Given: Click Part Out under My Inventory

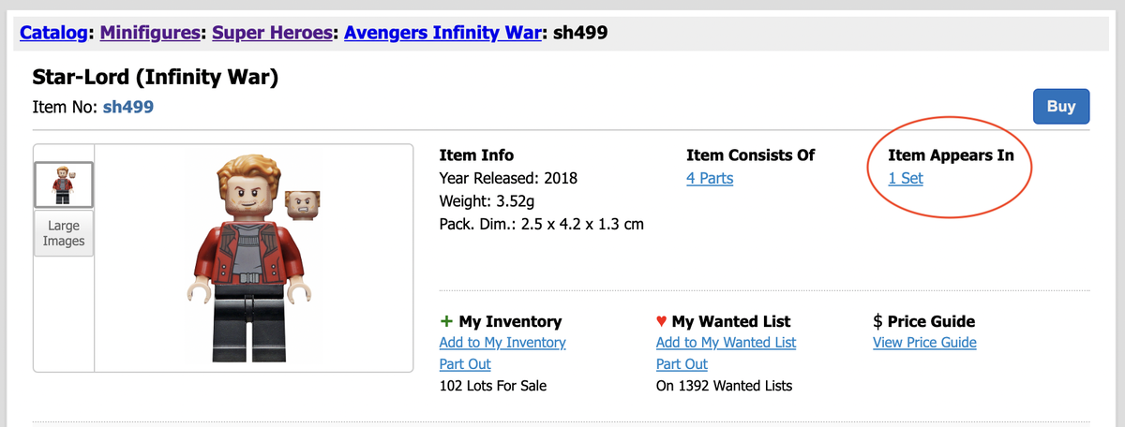Looking at the screenshot, I should [x=465, y=364].
